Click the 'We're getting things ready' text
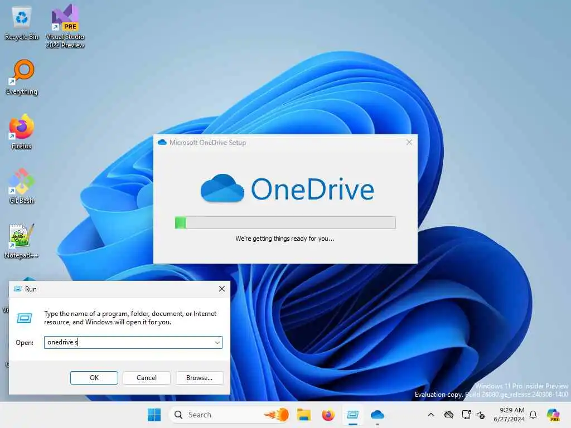This screenshot has width=571, height=428. click(285, 239)
